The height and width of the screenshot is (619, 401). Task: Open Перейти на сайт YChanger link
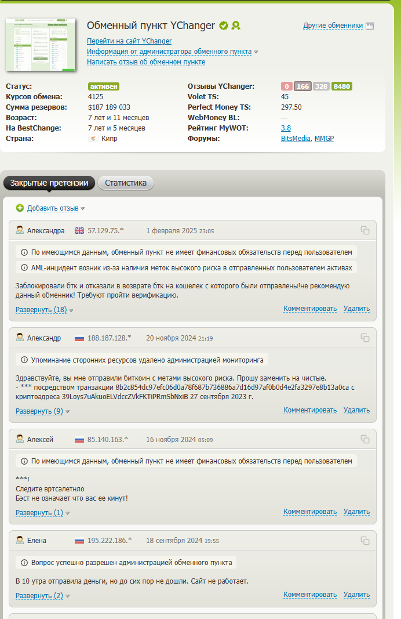point(129,41)
